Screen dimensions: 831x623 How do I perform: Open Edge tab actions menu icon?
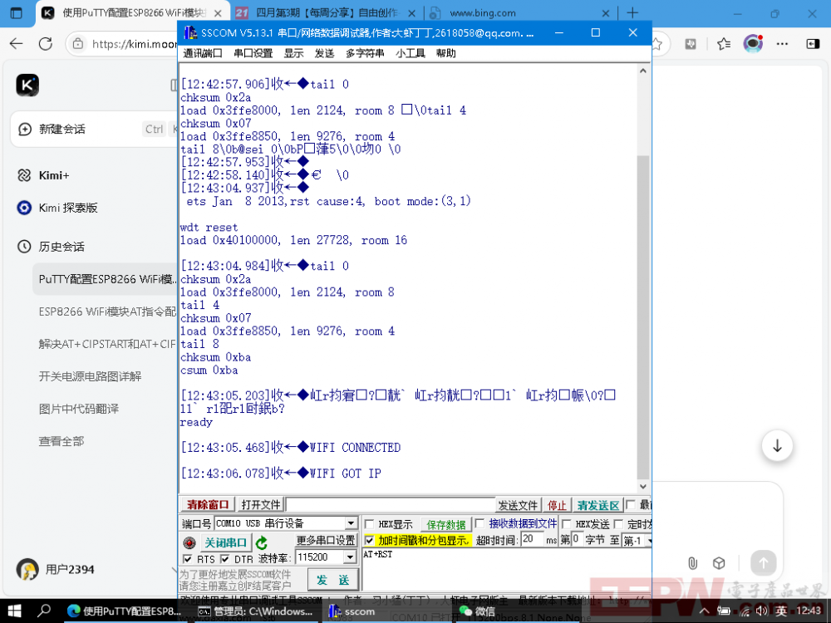click(x=17, y=13)
